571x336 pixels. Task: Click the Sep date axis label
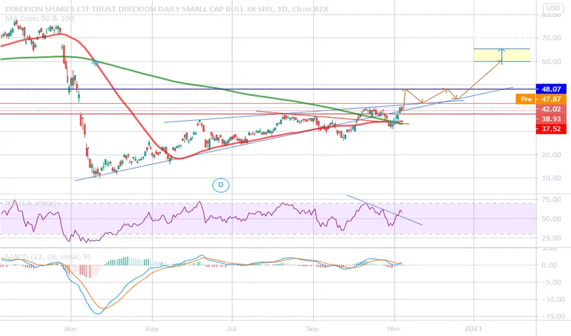click(313, 329)
